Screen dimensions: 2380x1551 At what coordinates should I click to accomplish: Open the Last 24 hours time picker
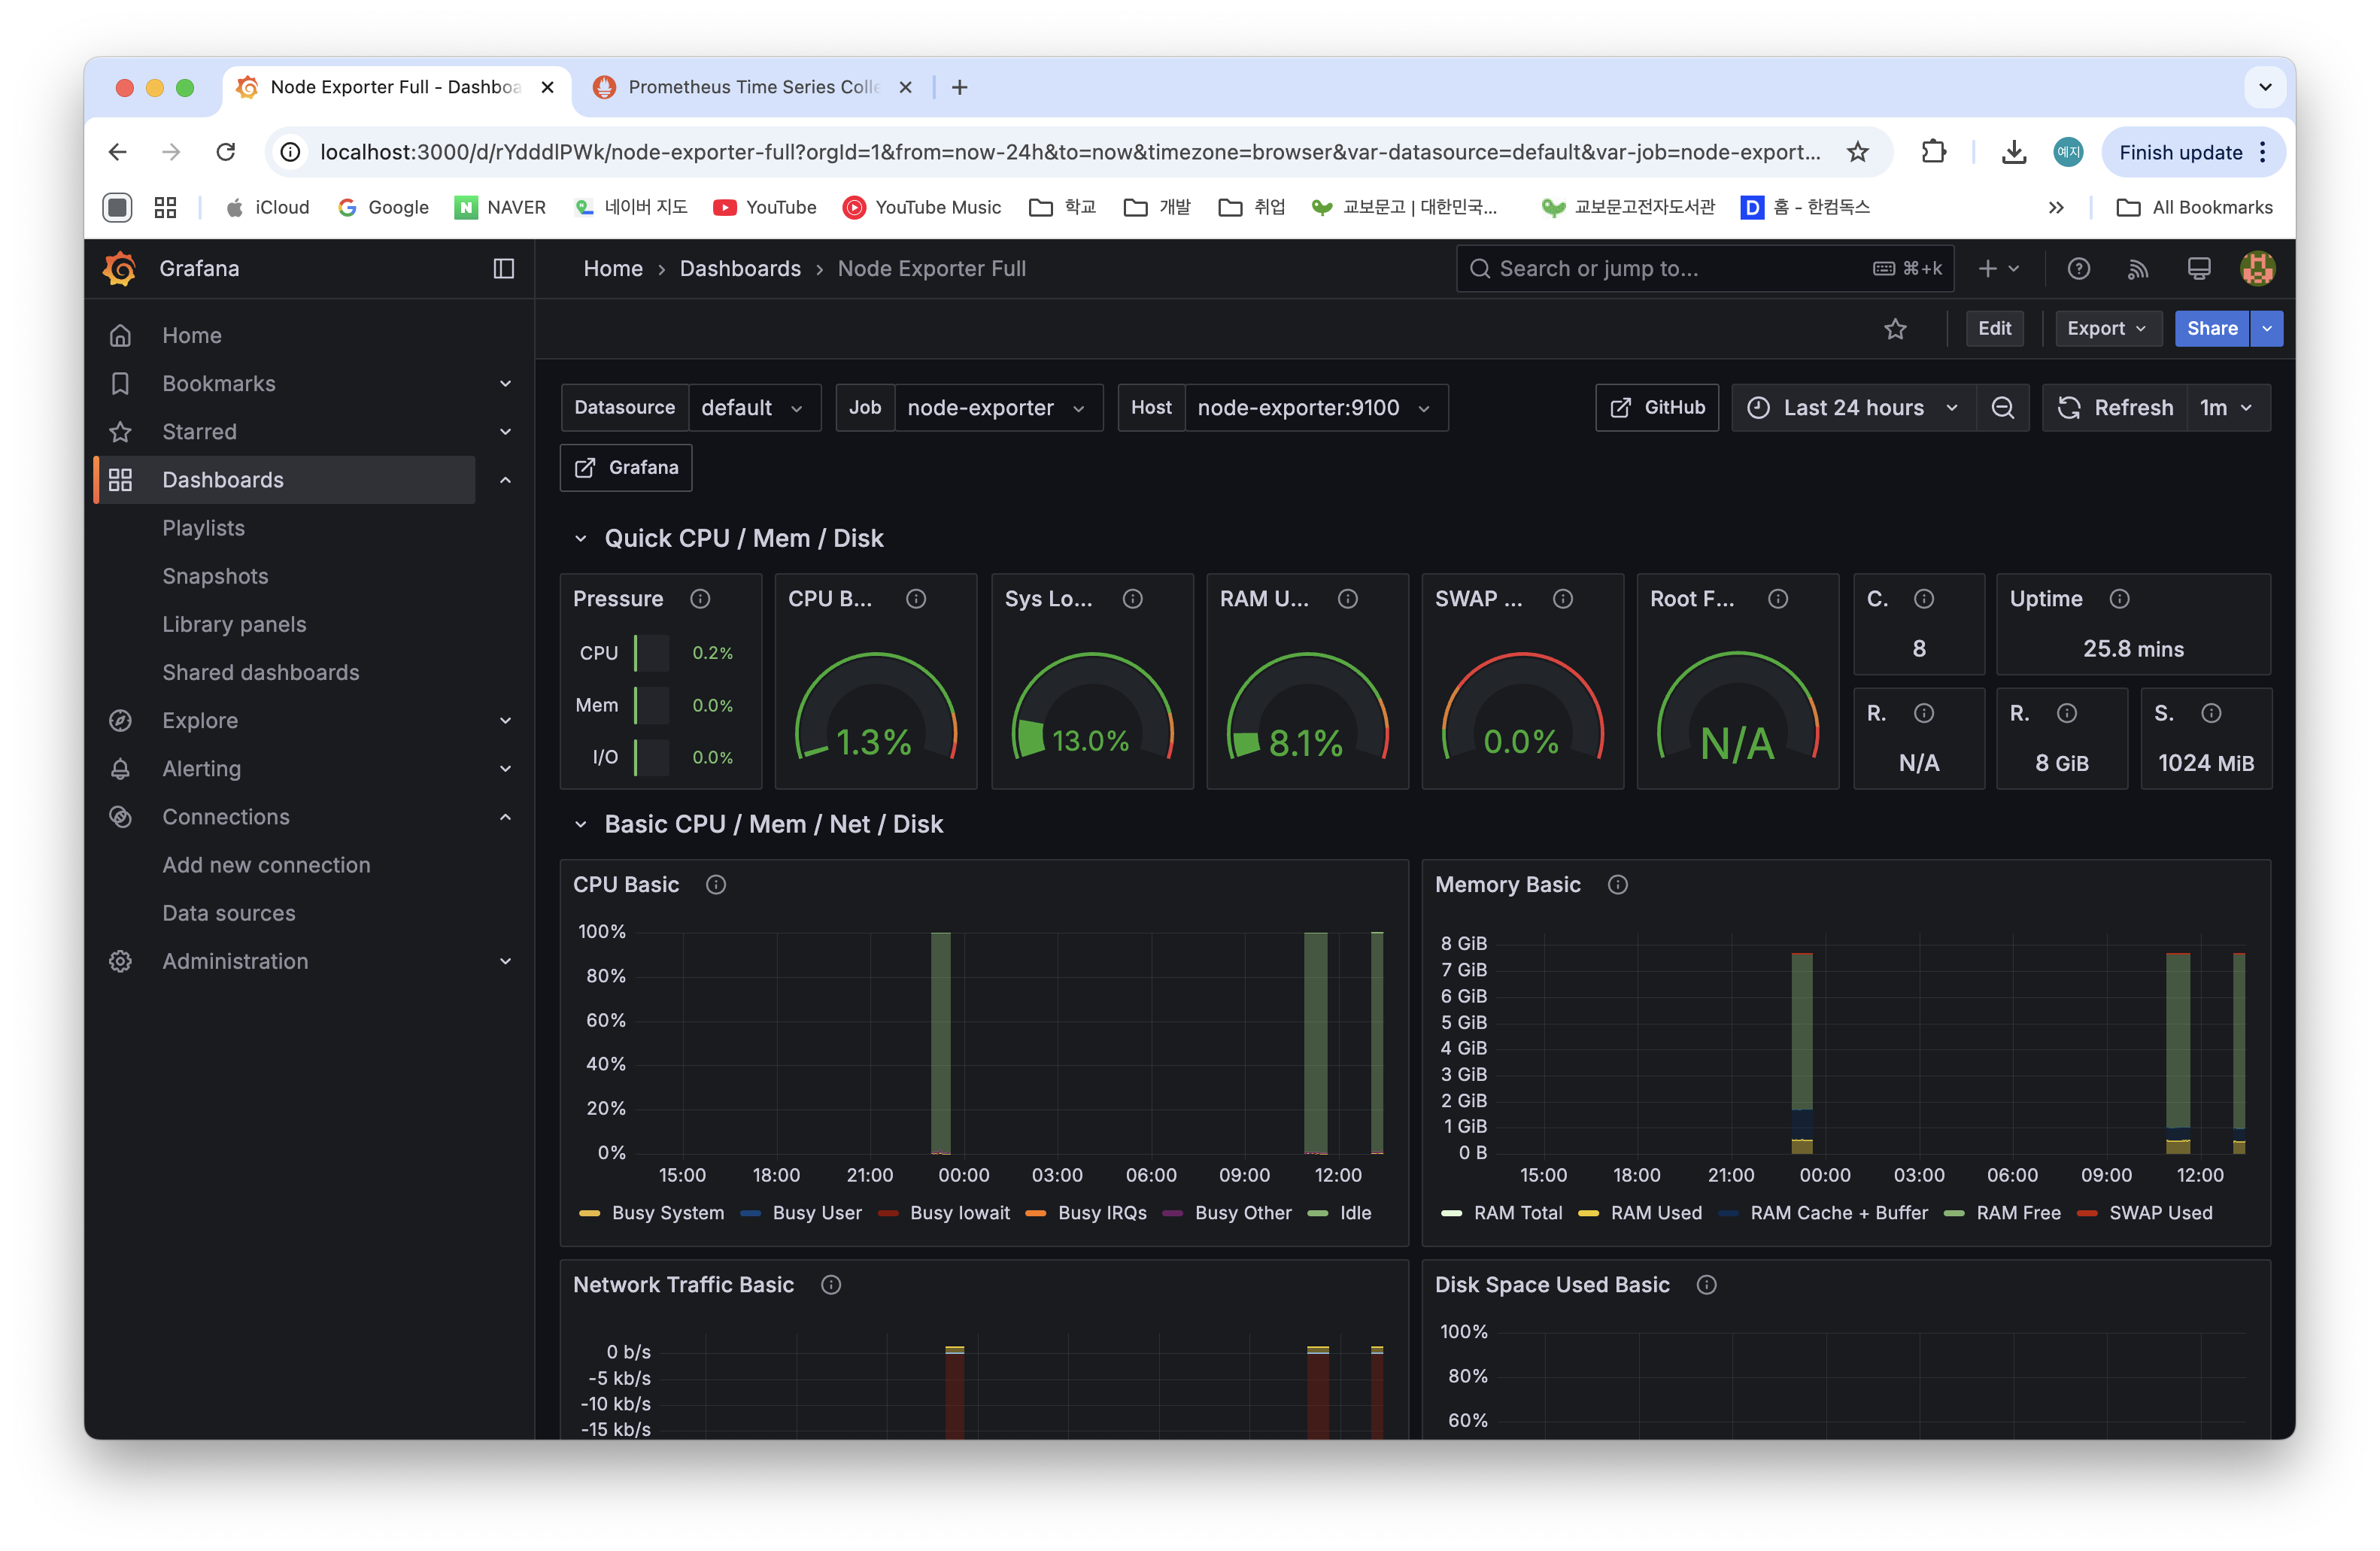[1852, 407]
